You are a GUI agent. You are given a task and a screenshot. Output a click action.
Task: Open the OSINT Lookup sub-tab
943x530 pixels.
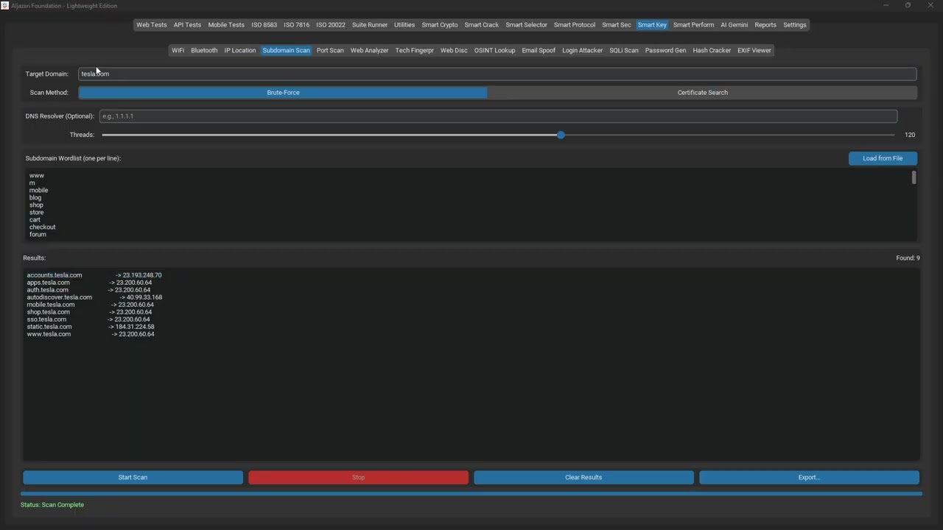coord(494,51)
